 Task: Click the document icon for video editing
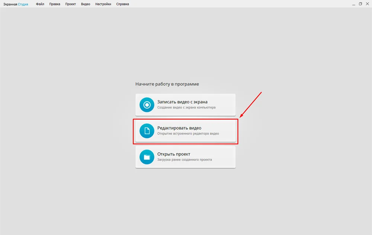(x=147, y=131)
